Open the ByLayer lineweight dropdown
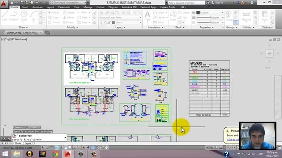The width and height of the screenshot is (282, 158). coord(210,18)
